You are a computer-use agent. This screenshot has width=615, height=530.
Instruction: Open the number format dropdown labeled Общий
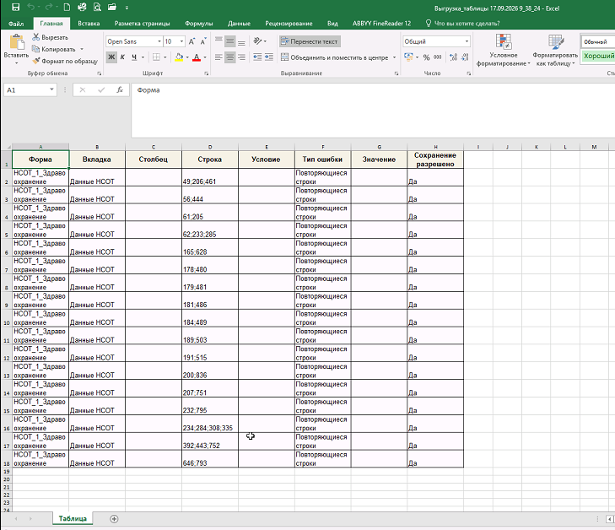click(x=436, y=41)
